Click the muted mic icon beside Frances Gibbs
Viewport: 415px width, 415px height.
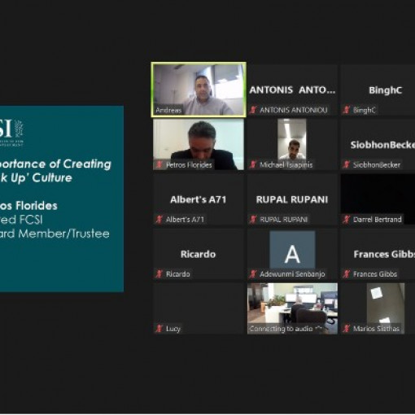(x=347, y=274)
